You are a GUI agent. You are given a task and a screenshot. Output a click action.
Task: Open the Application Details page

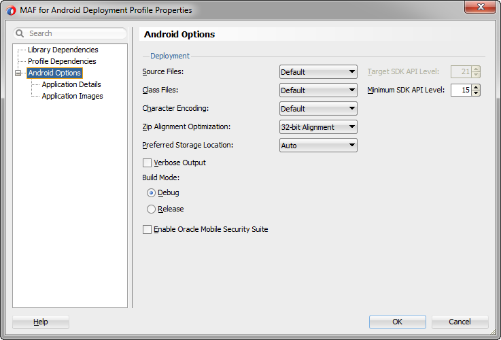71,84
